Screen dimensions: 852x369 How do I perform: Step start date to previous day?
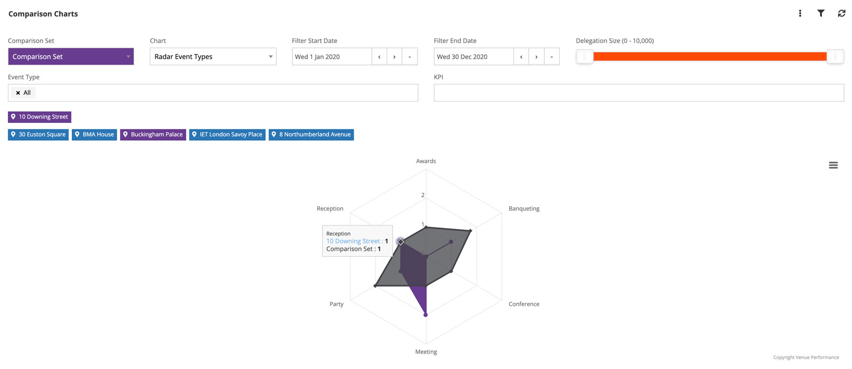[x=379, y=57]
